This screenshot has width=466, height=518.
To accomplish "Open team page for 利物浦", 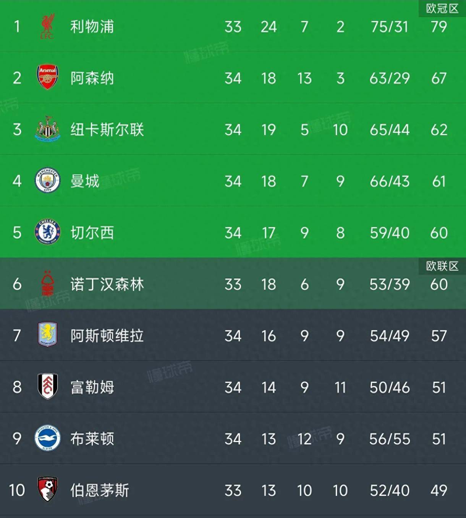I will pos(92,26).
